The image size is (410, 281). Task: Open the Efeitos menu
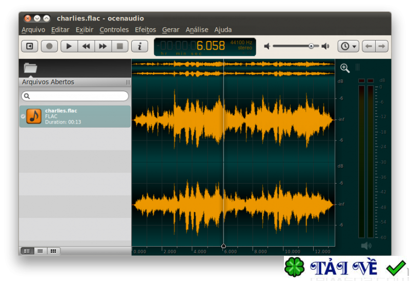[x=145, y=30]
